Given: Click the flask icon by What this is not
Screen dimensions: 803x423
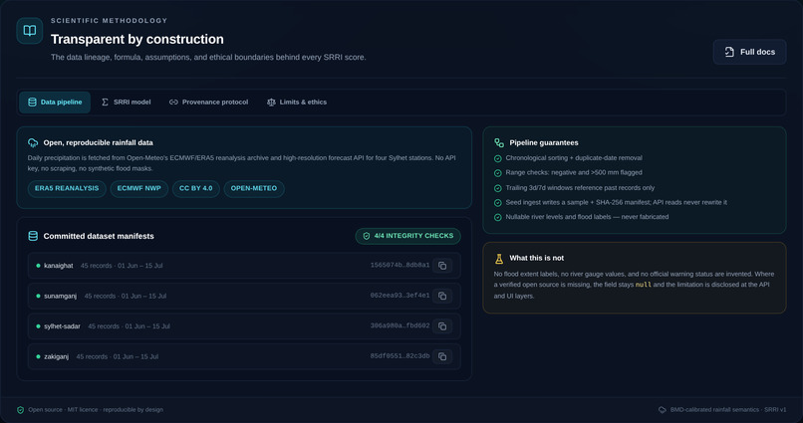Looking at the screenshot, I should pos(499,259).
